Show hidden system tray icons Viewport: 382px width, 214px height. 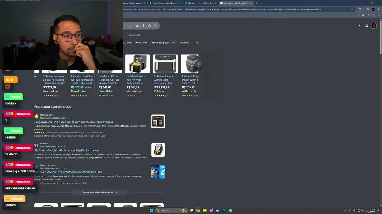(x=345, y=210)
